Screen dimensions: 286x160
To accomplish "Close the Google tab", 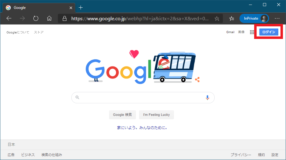I will 71,8.
